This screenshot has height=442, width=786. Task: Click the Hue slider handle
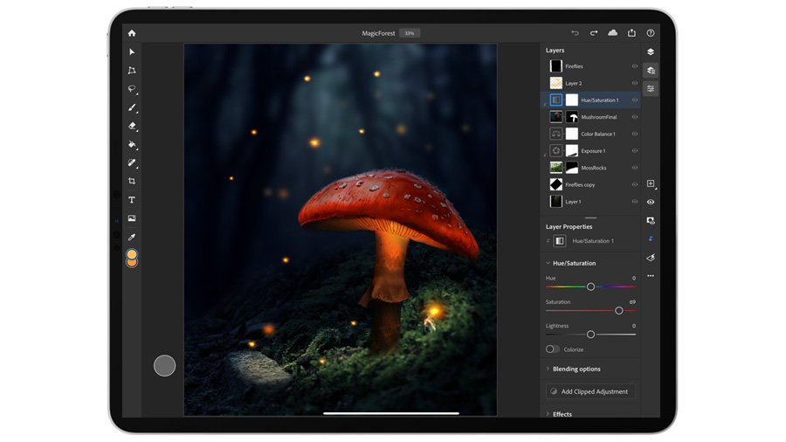pos(590,287)
